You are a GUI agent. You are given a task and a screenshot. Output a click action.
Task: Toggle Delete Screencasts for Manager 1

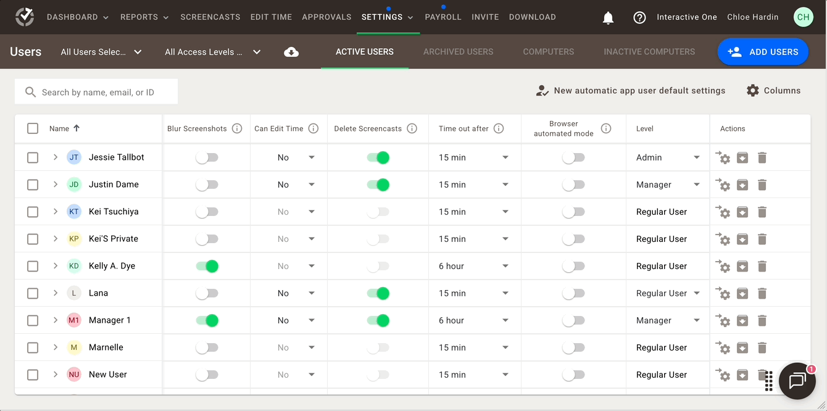[x=378, y=320]
